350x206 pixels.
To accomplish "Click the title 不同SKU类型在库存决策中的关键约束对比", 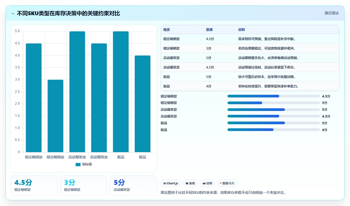I will point(68,13).
